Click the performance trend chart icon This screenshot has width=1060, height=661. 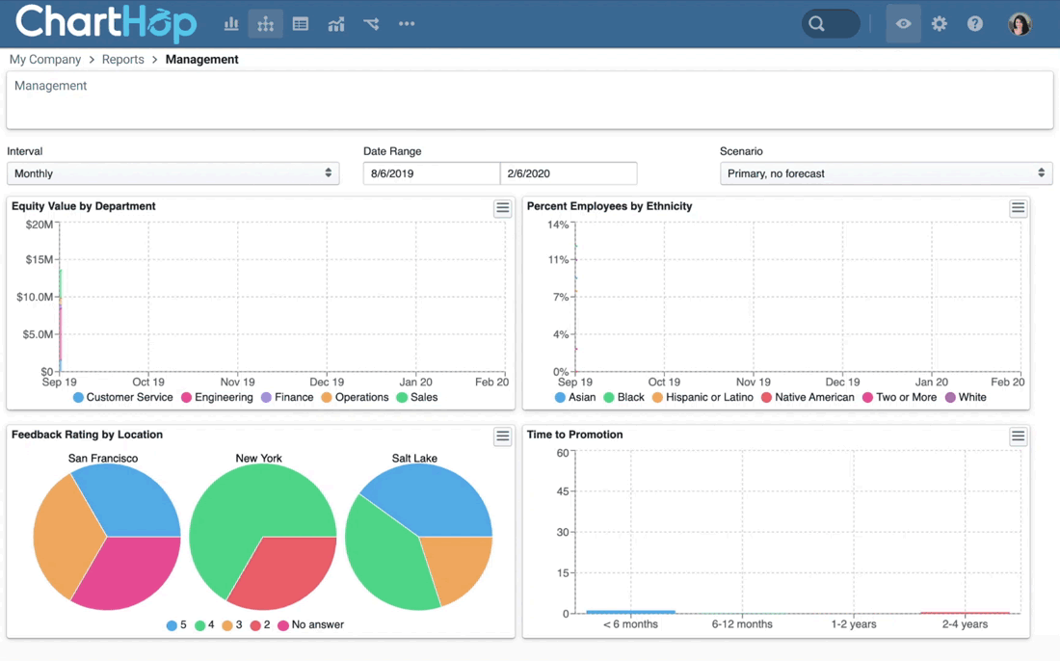(x=335, y=23)
